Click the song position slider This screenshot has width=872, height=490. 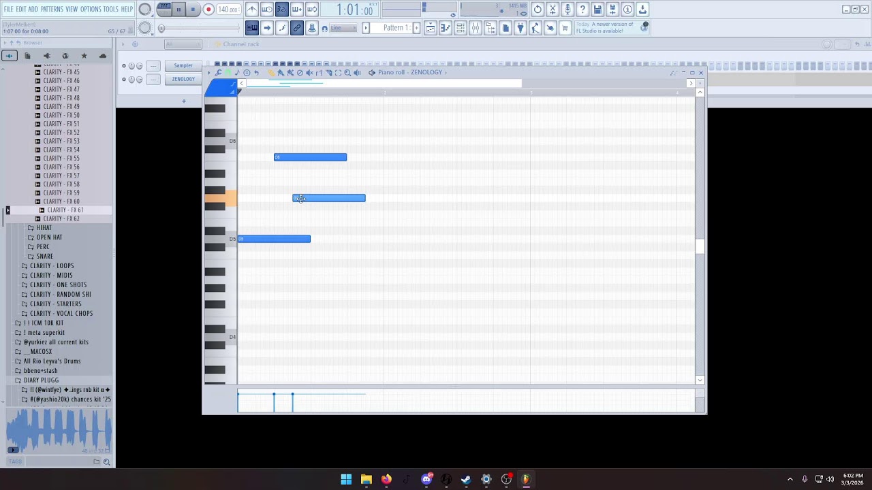pos(199,28)
